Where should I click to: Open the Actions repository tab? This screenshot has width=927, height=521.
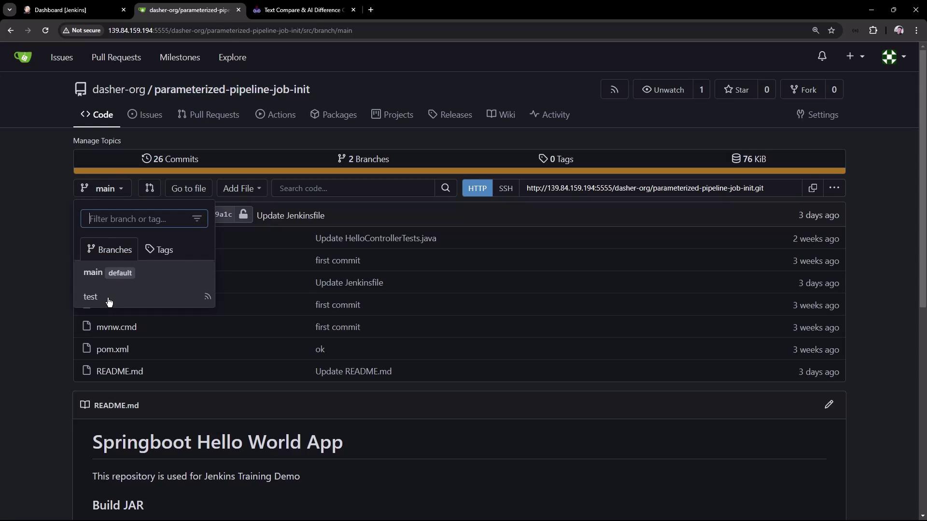[x=275, y=115]
